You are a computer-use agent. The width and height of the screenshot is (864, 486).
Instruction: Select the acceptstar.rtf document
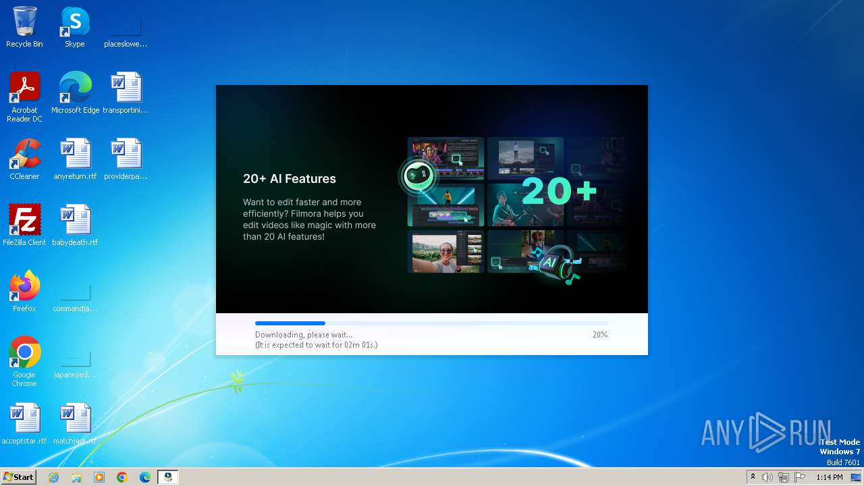click(24, 424)
